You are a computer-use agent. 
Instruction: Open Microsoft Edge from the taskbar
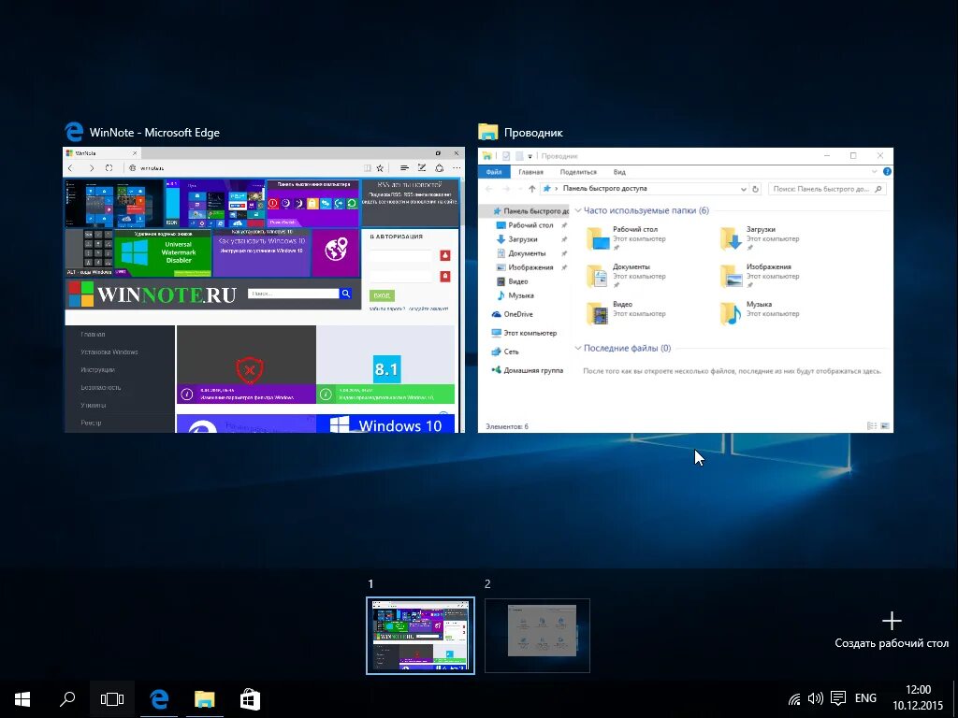(159, 699)
